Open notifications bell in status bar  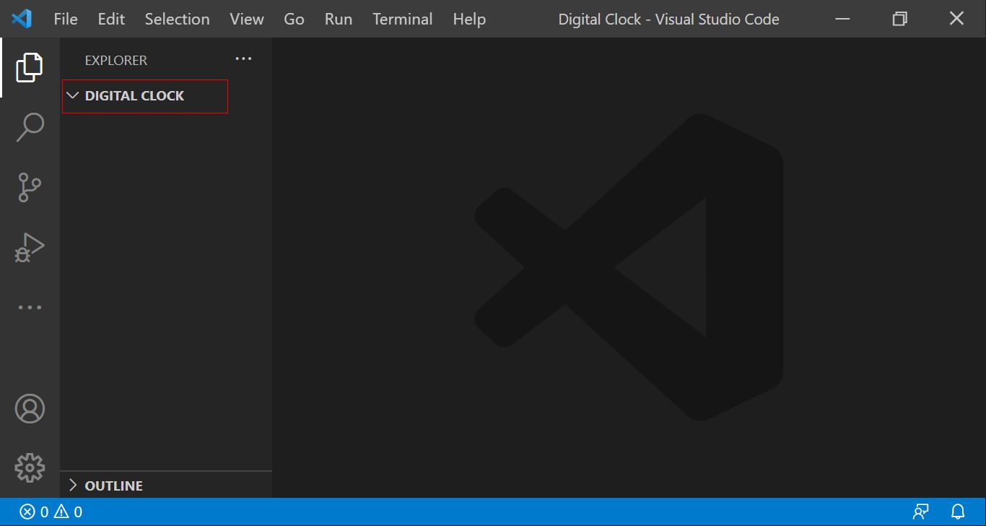958,512
